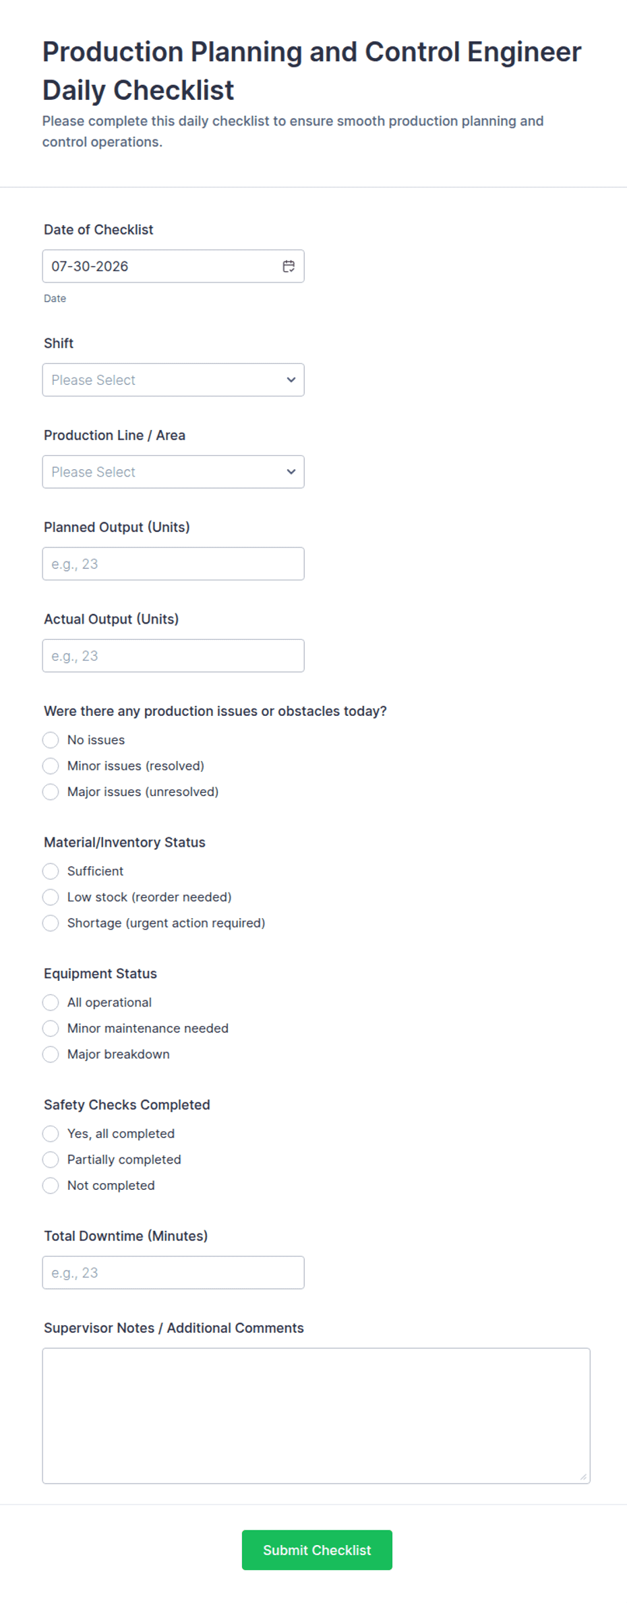The height and width of the screenshot is (1603, 627).
Task: Click the Supervisor Notes text area
Action: [x=316, y=1416]
